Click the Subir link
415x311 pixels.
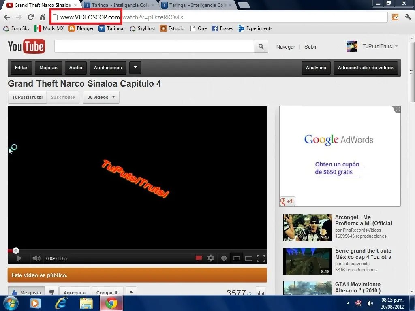pos(310,47)
